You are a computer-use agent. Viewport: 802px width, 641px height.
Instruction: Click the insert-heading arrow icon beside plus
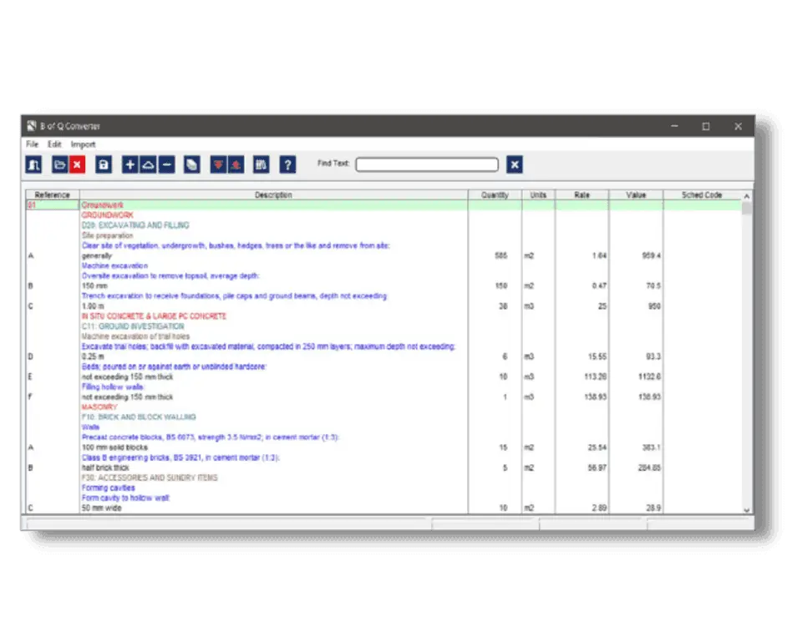(x=148, y=164)
